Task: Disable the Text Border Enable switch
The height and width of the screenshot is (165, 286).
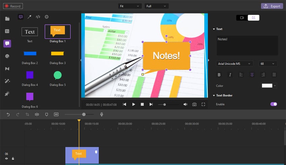Action: 274,104
